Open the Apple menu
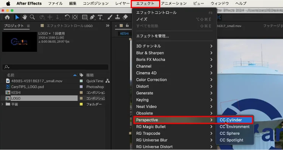 point(8,3)
